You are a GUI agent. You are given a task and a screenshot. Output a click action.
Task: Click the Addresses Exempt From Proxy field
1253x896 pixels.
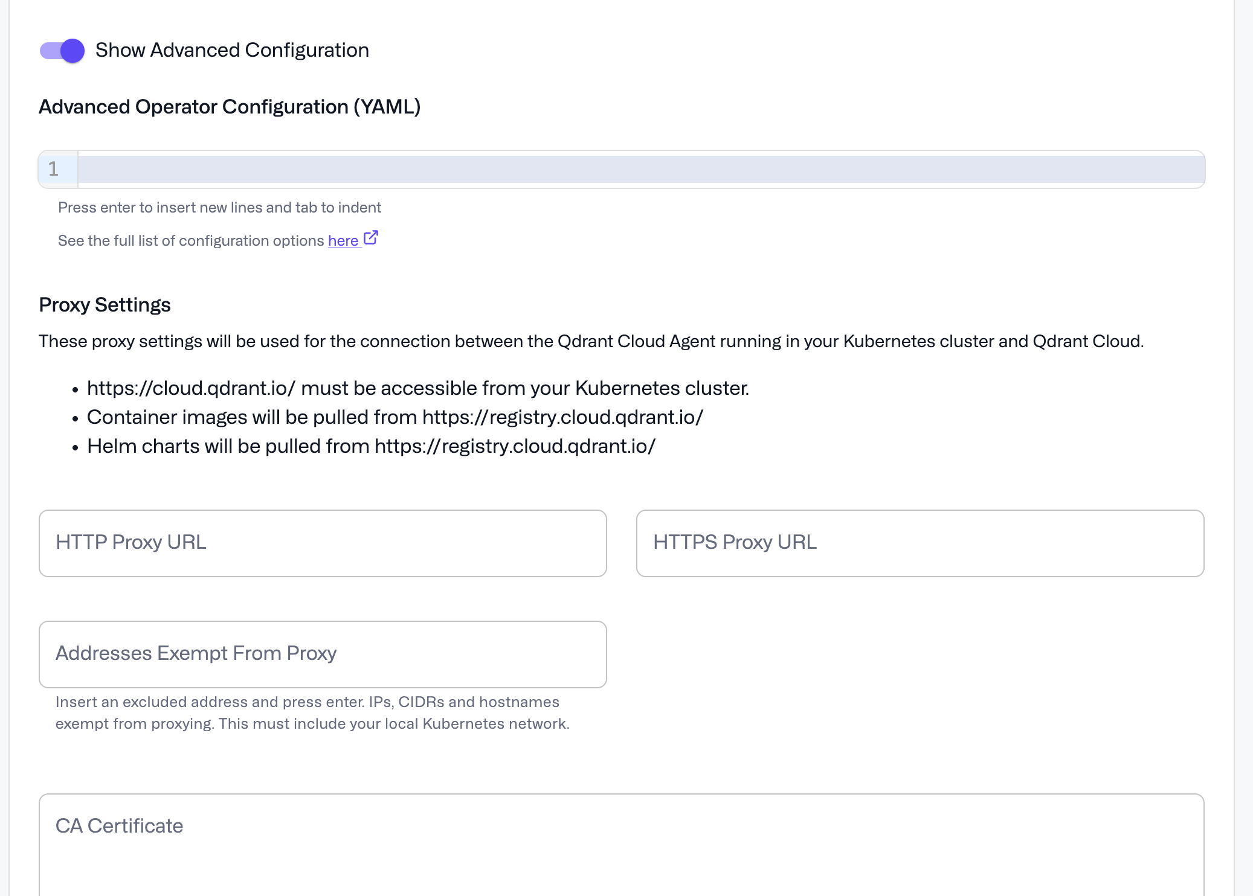point(322,654)
